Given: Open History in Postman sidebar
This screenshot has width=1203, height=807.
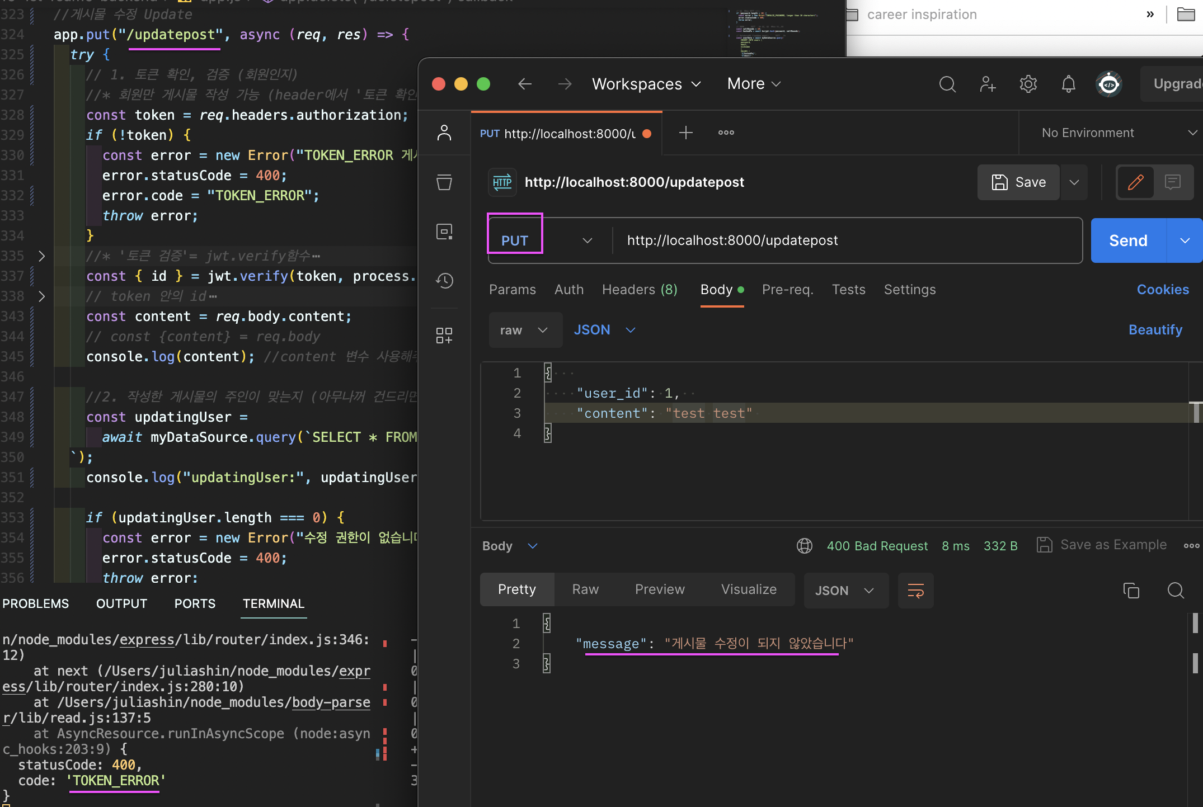Looking at the screenshot, I should [x=444, y=281].
